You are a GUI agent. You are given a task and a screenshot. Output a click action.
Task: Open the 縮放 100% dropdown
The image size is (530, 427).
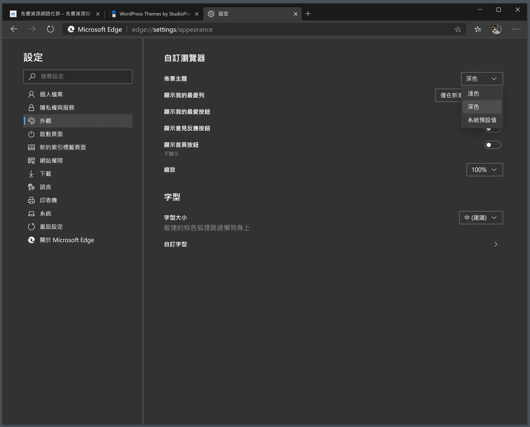(484, 170)
